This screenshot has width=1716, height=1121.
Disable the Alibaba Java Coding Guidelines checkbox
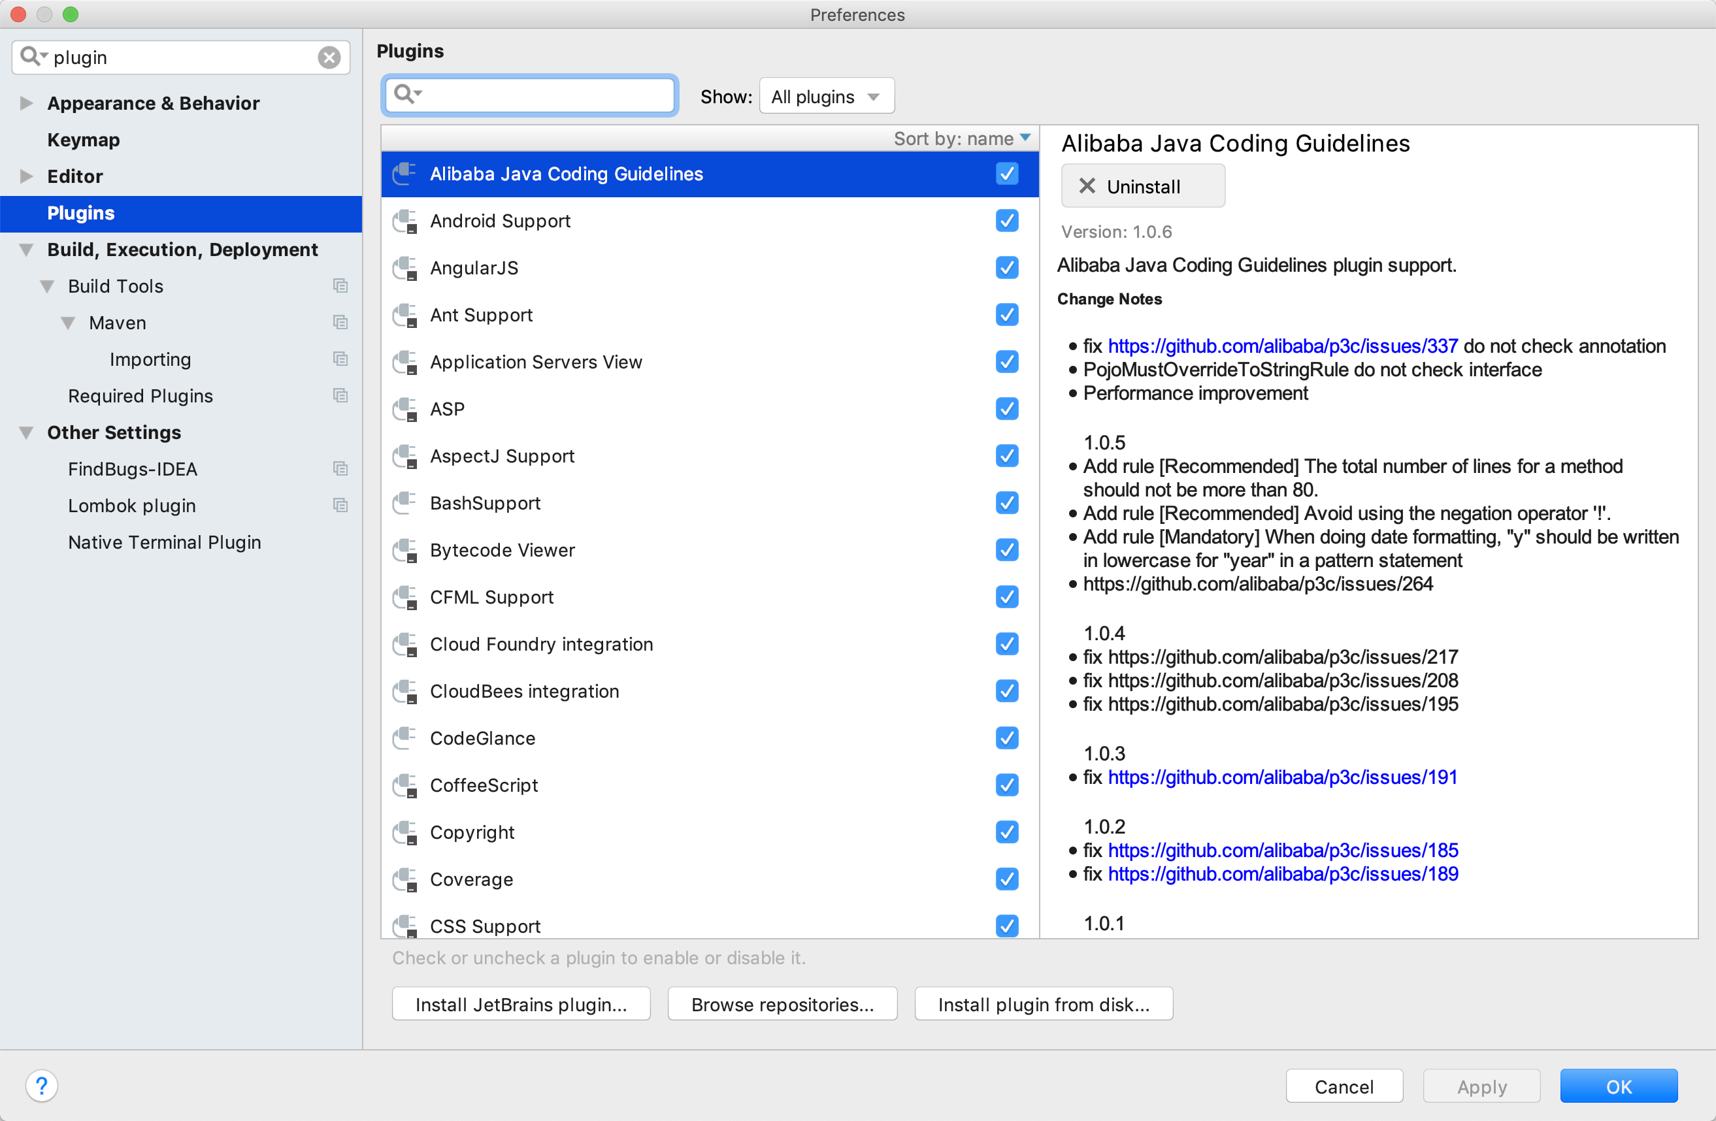click(x=1007, y=174)
